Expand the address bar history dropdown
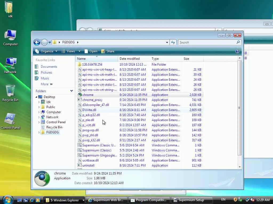This screenshot has height=204, width=273. point(167,42)
